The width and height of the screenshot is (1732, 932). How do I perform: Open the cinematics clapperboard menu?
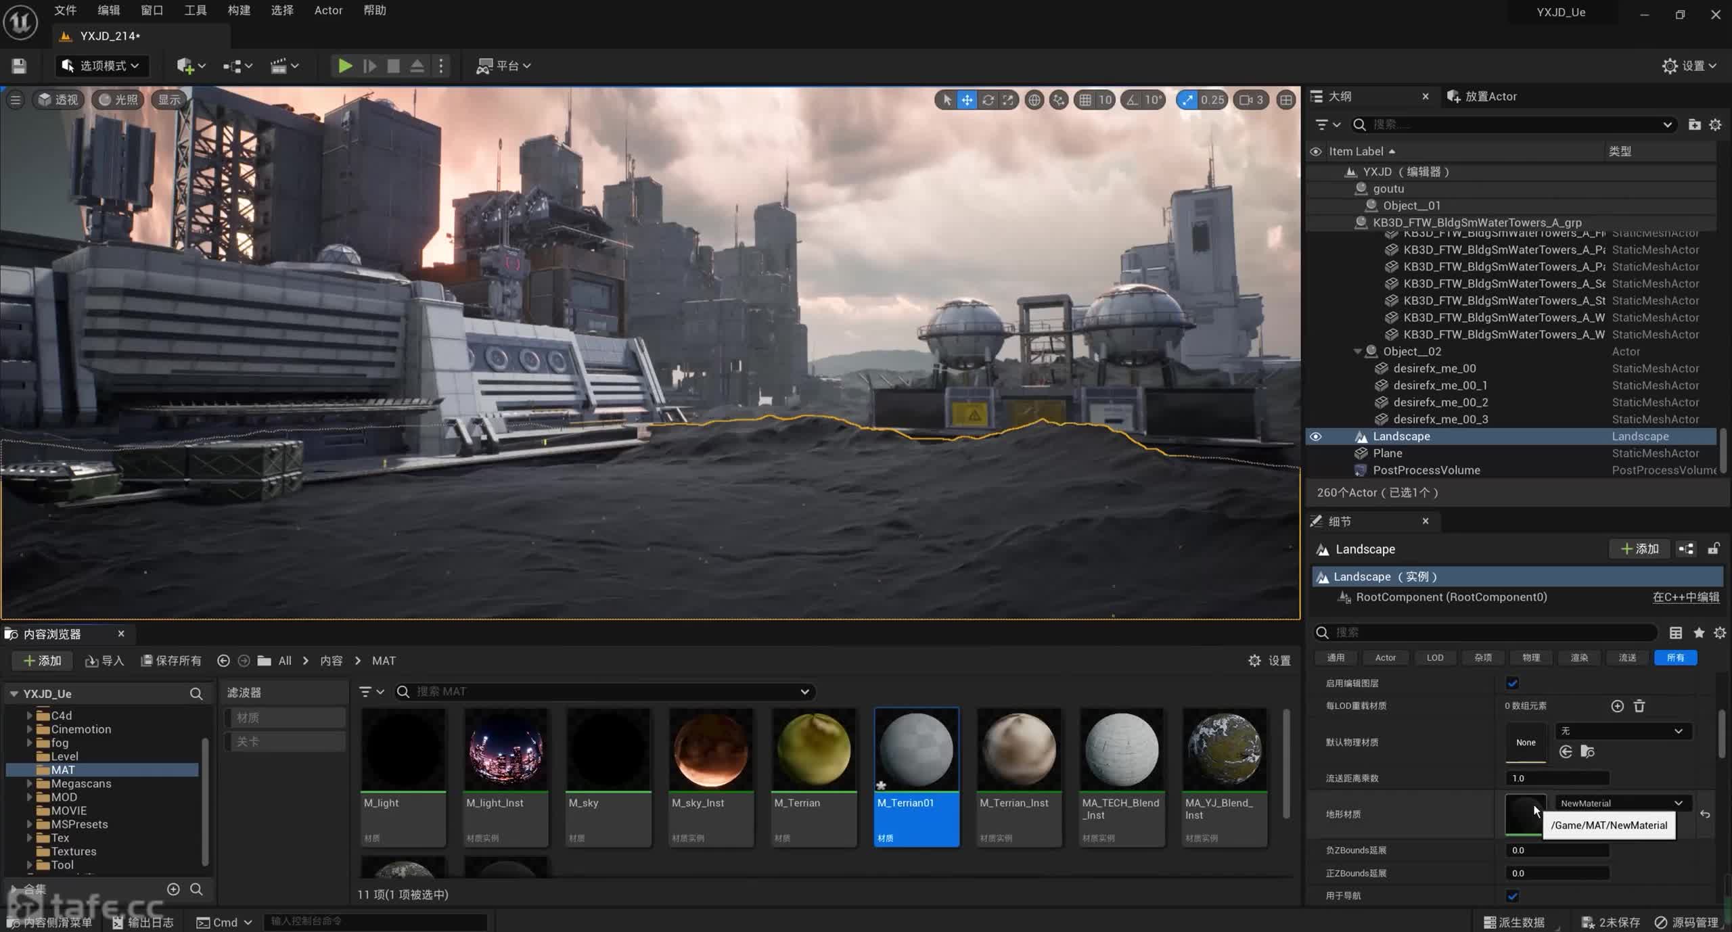click(x=284, y=66)
